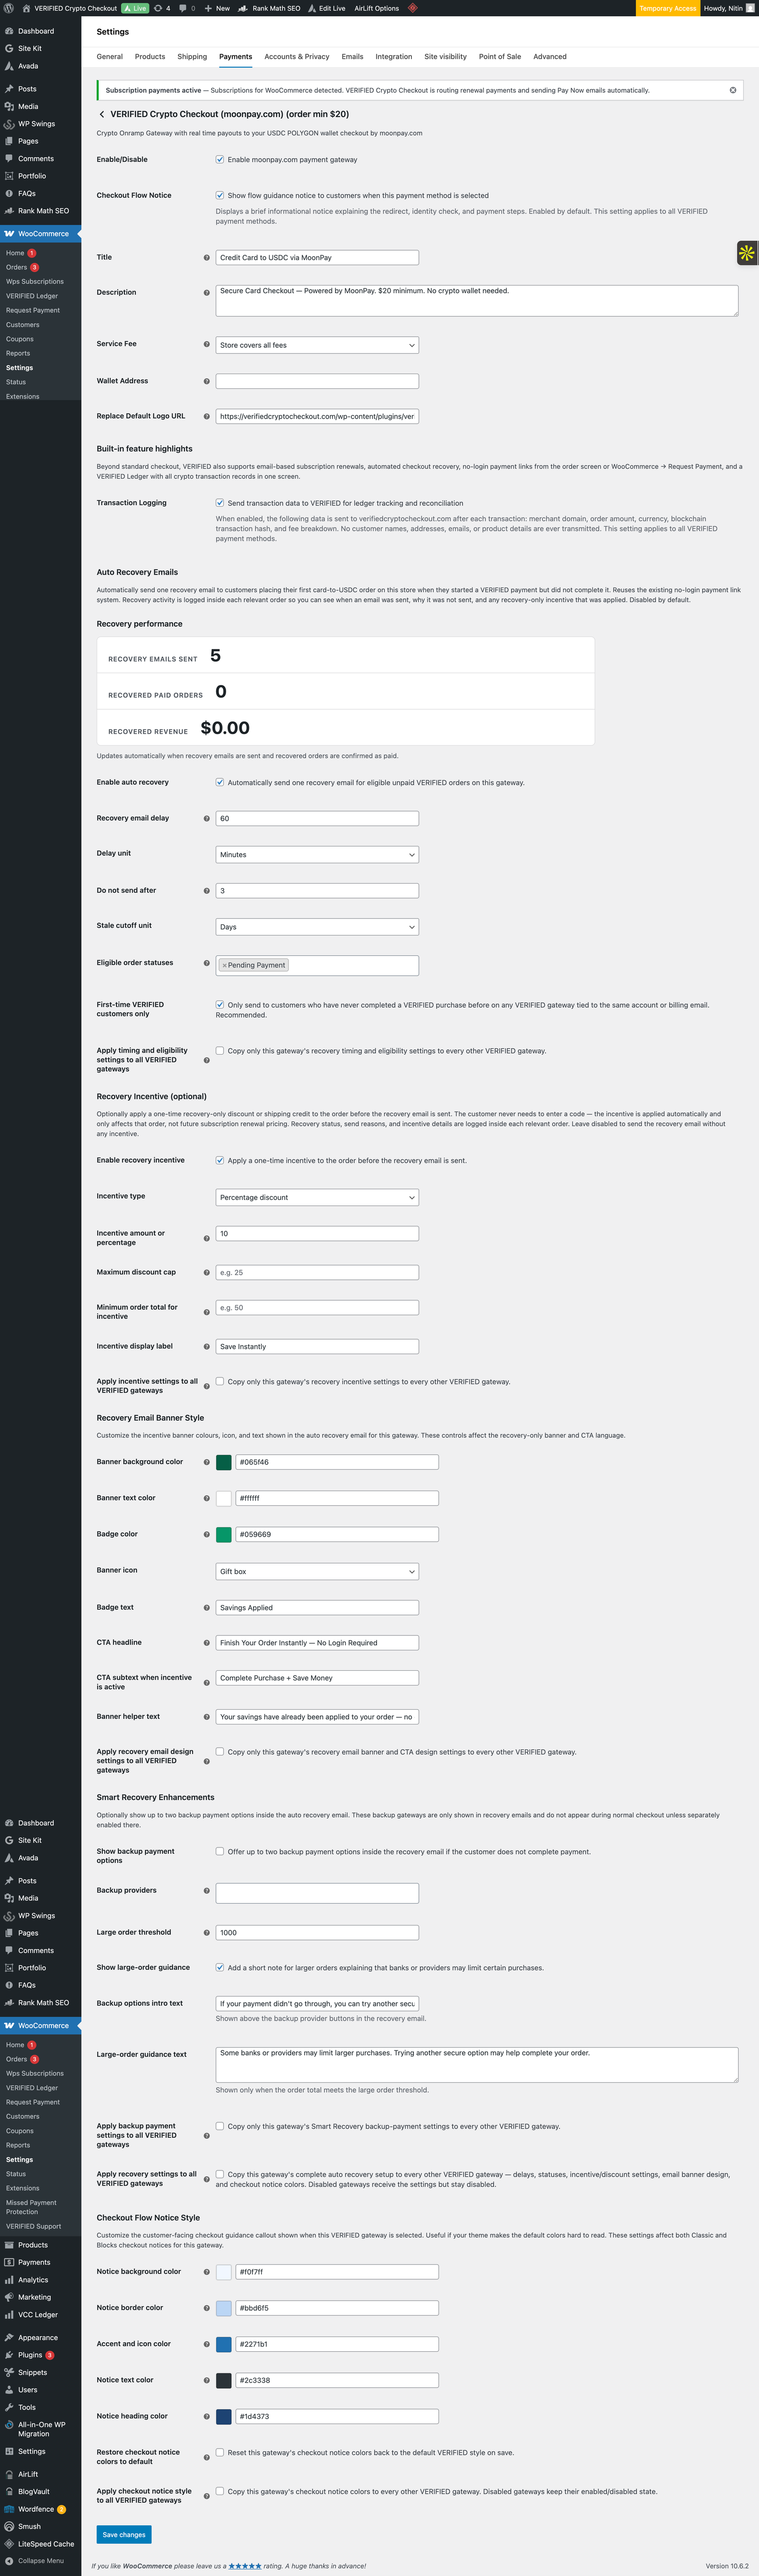Open the Incentive type dropdown
The width and height of the screenshot is (759, 2576).
[316, 1197]
